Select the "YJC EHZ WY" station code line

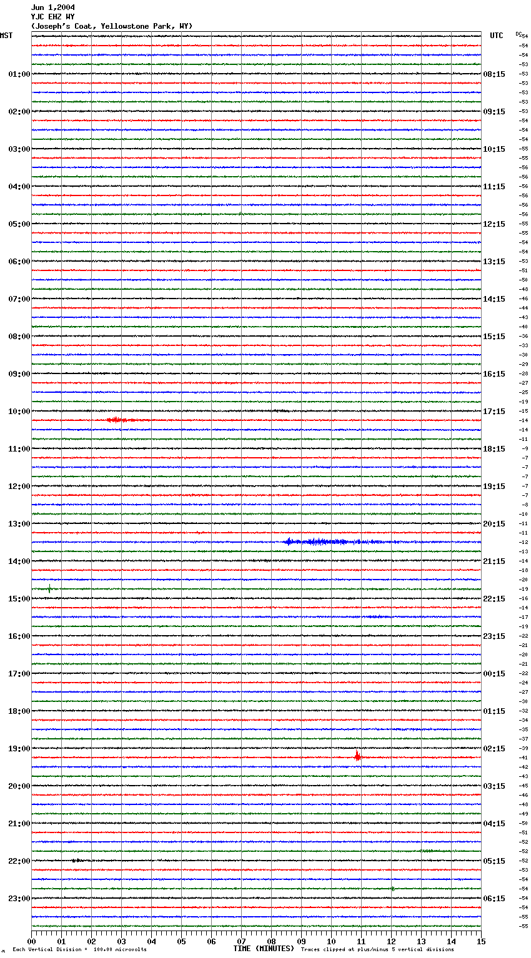click(53, 17)
